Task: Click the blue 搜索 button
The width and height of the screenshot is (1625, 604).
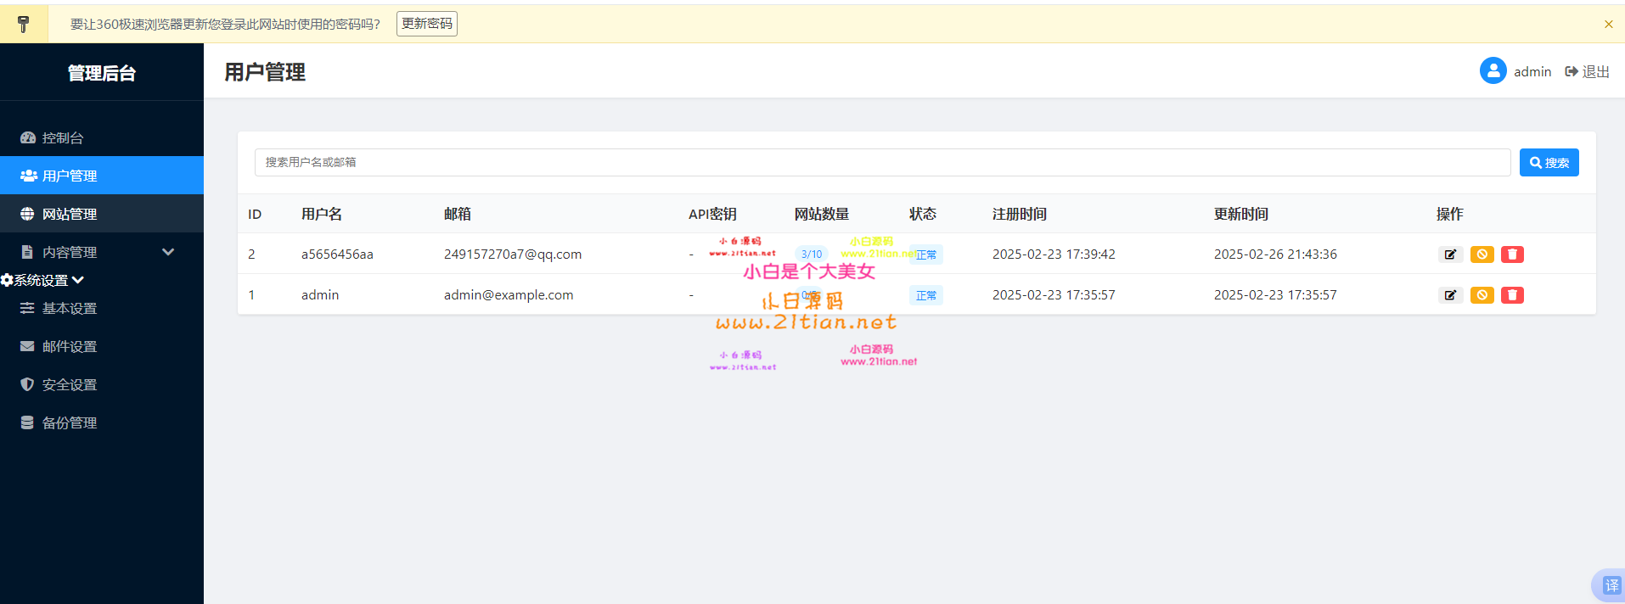Action: [x=1549, y=163]
